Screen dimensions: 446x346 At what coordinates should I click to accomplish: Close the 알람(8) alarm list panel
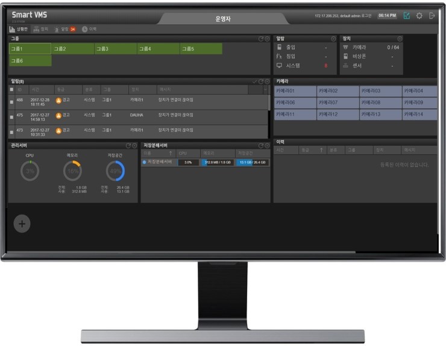pyautogui.click(x=267, y=81)
